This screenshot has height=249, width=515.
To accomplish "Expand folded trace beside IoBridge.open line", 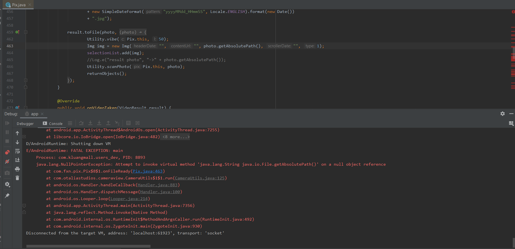I will 24,137.
